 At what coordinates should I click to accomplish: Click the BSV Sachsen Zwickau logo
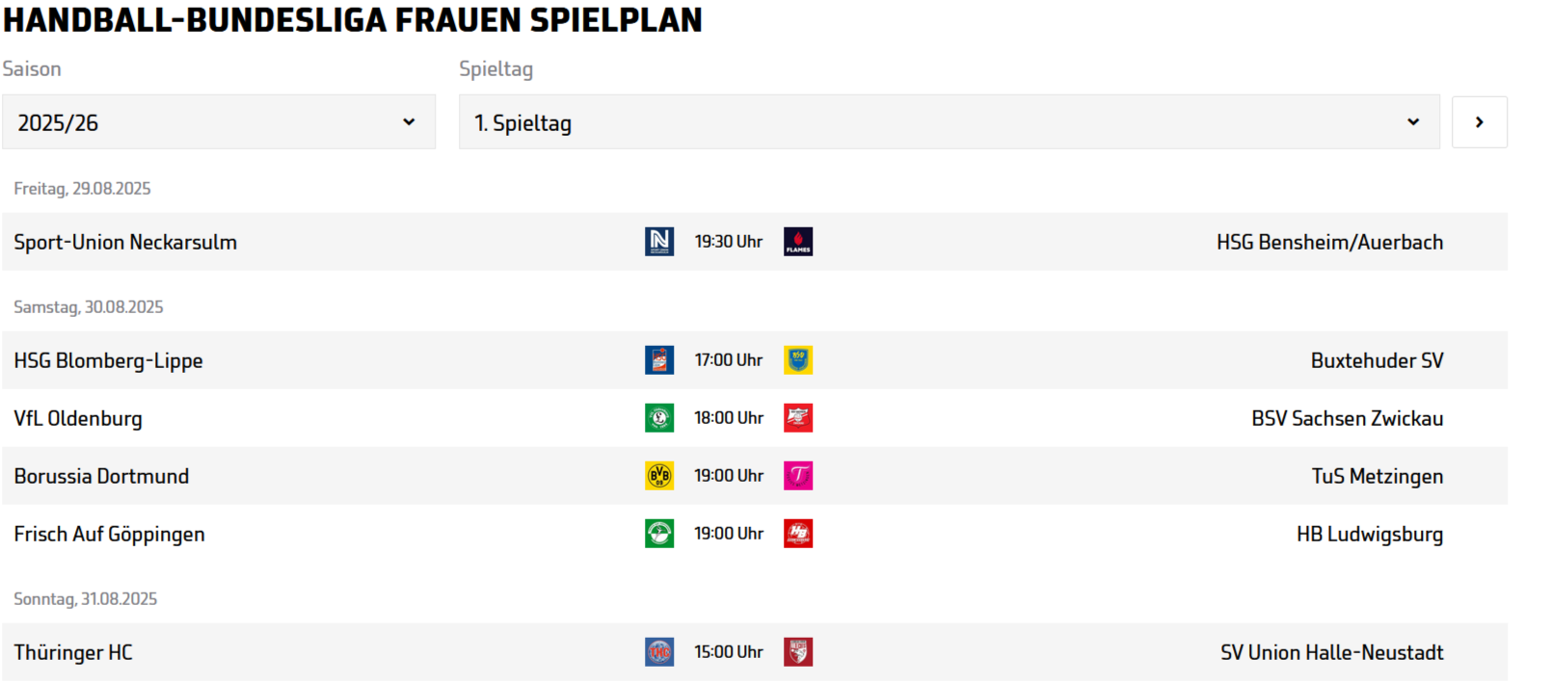(798, 418)
